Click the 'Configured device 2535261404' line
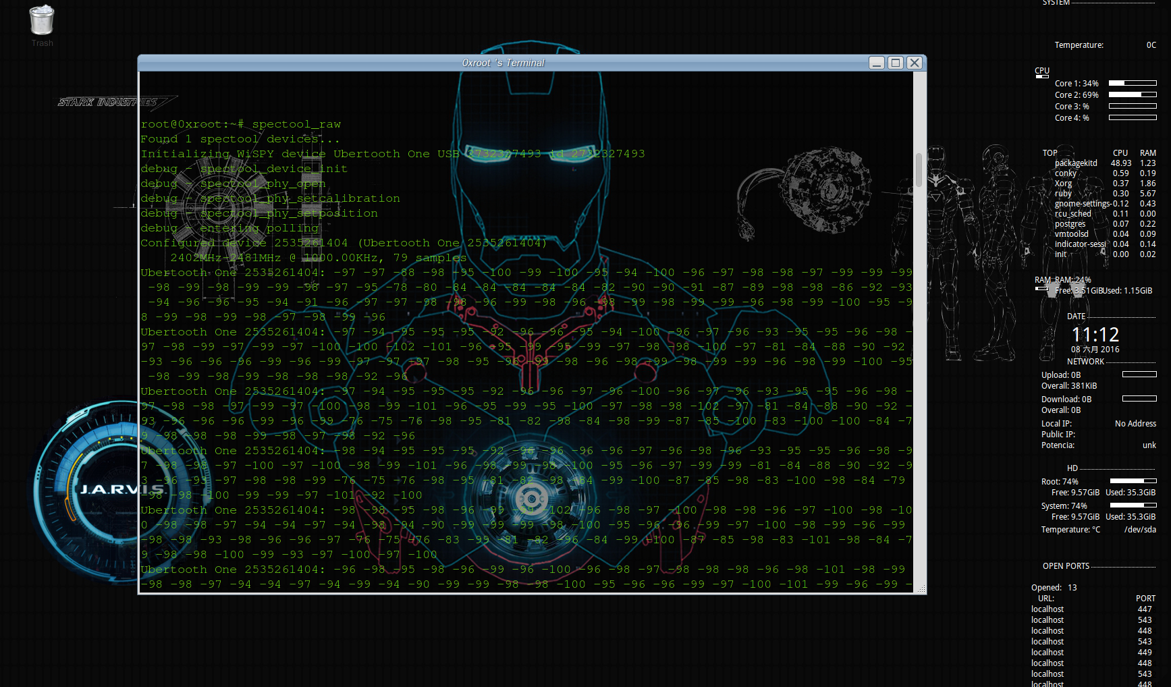This screenshot has width=1171, height=687. coord(344,243)
